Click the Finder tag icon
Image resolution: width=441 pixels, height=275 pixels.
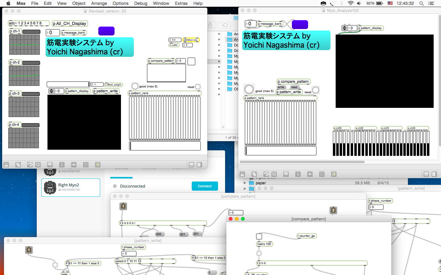click(x=225, y=25)
